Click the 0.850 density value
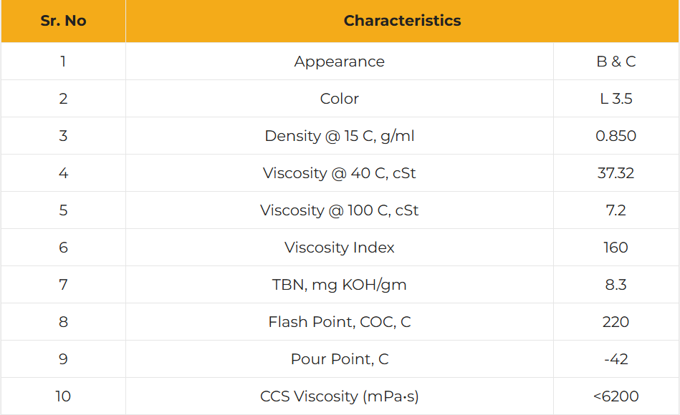The width and height of the screenshot is (680, 415). [616, 135]
